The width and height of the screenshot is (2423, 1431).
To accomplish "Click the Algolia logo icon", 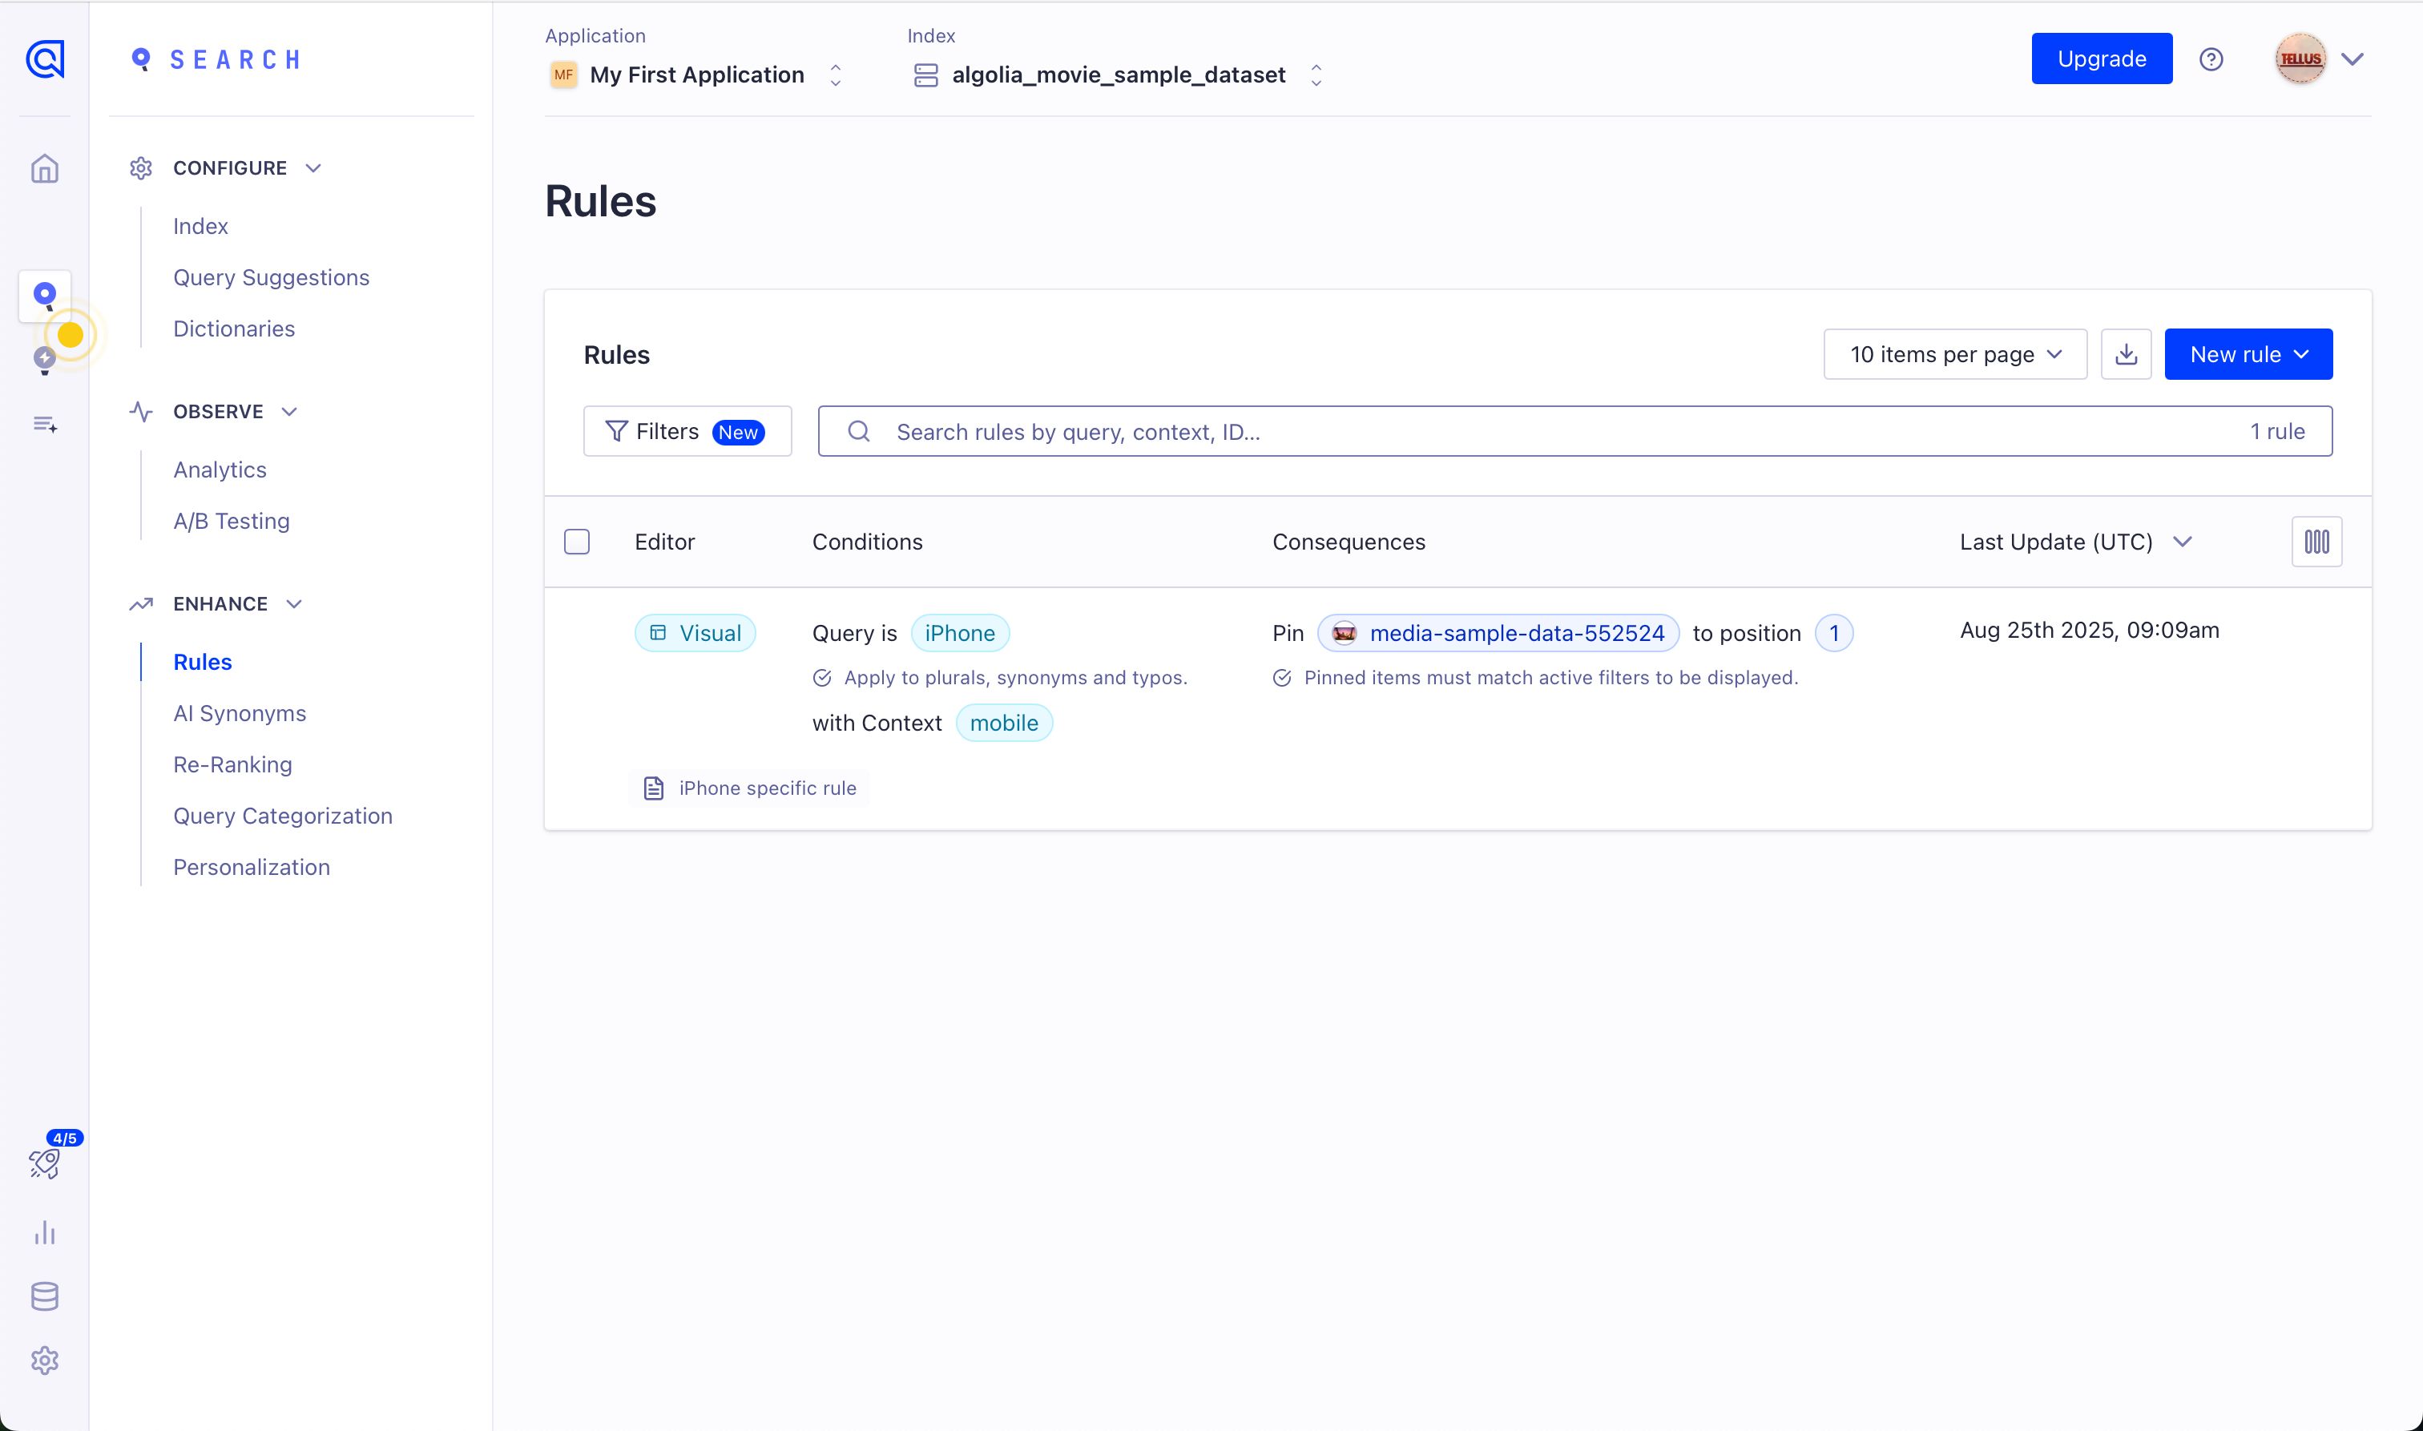I will pos(44,58).
